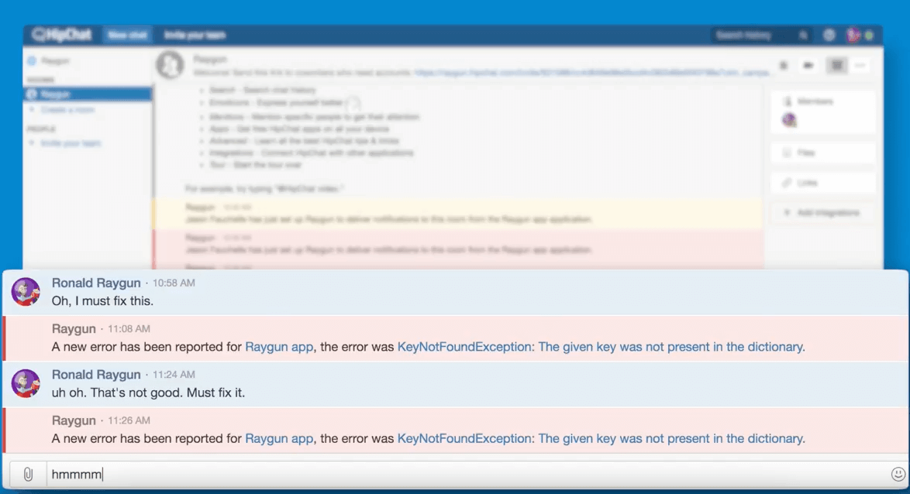Open the user profile avatar in the top bar
The width and height of the screenshot is (910, 494).
coord(853,36)
